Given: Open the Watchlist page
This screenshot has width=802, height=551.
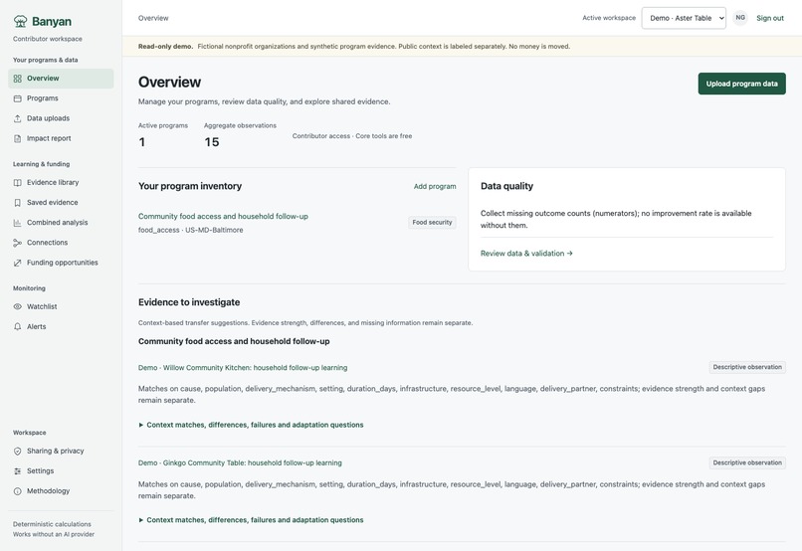Looking at the screenshot, I should pyautogui.click(x=61, y=306).
